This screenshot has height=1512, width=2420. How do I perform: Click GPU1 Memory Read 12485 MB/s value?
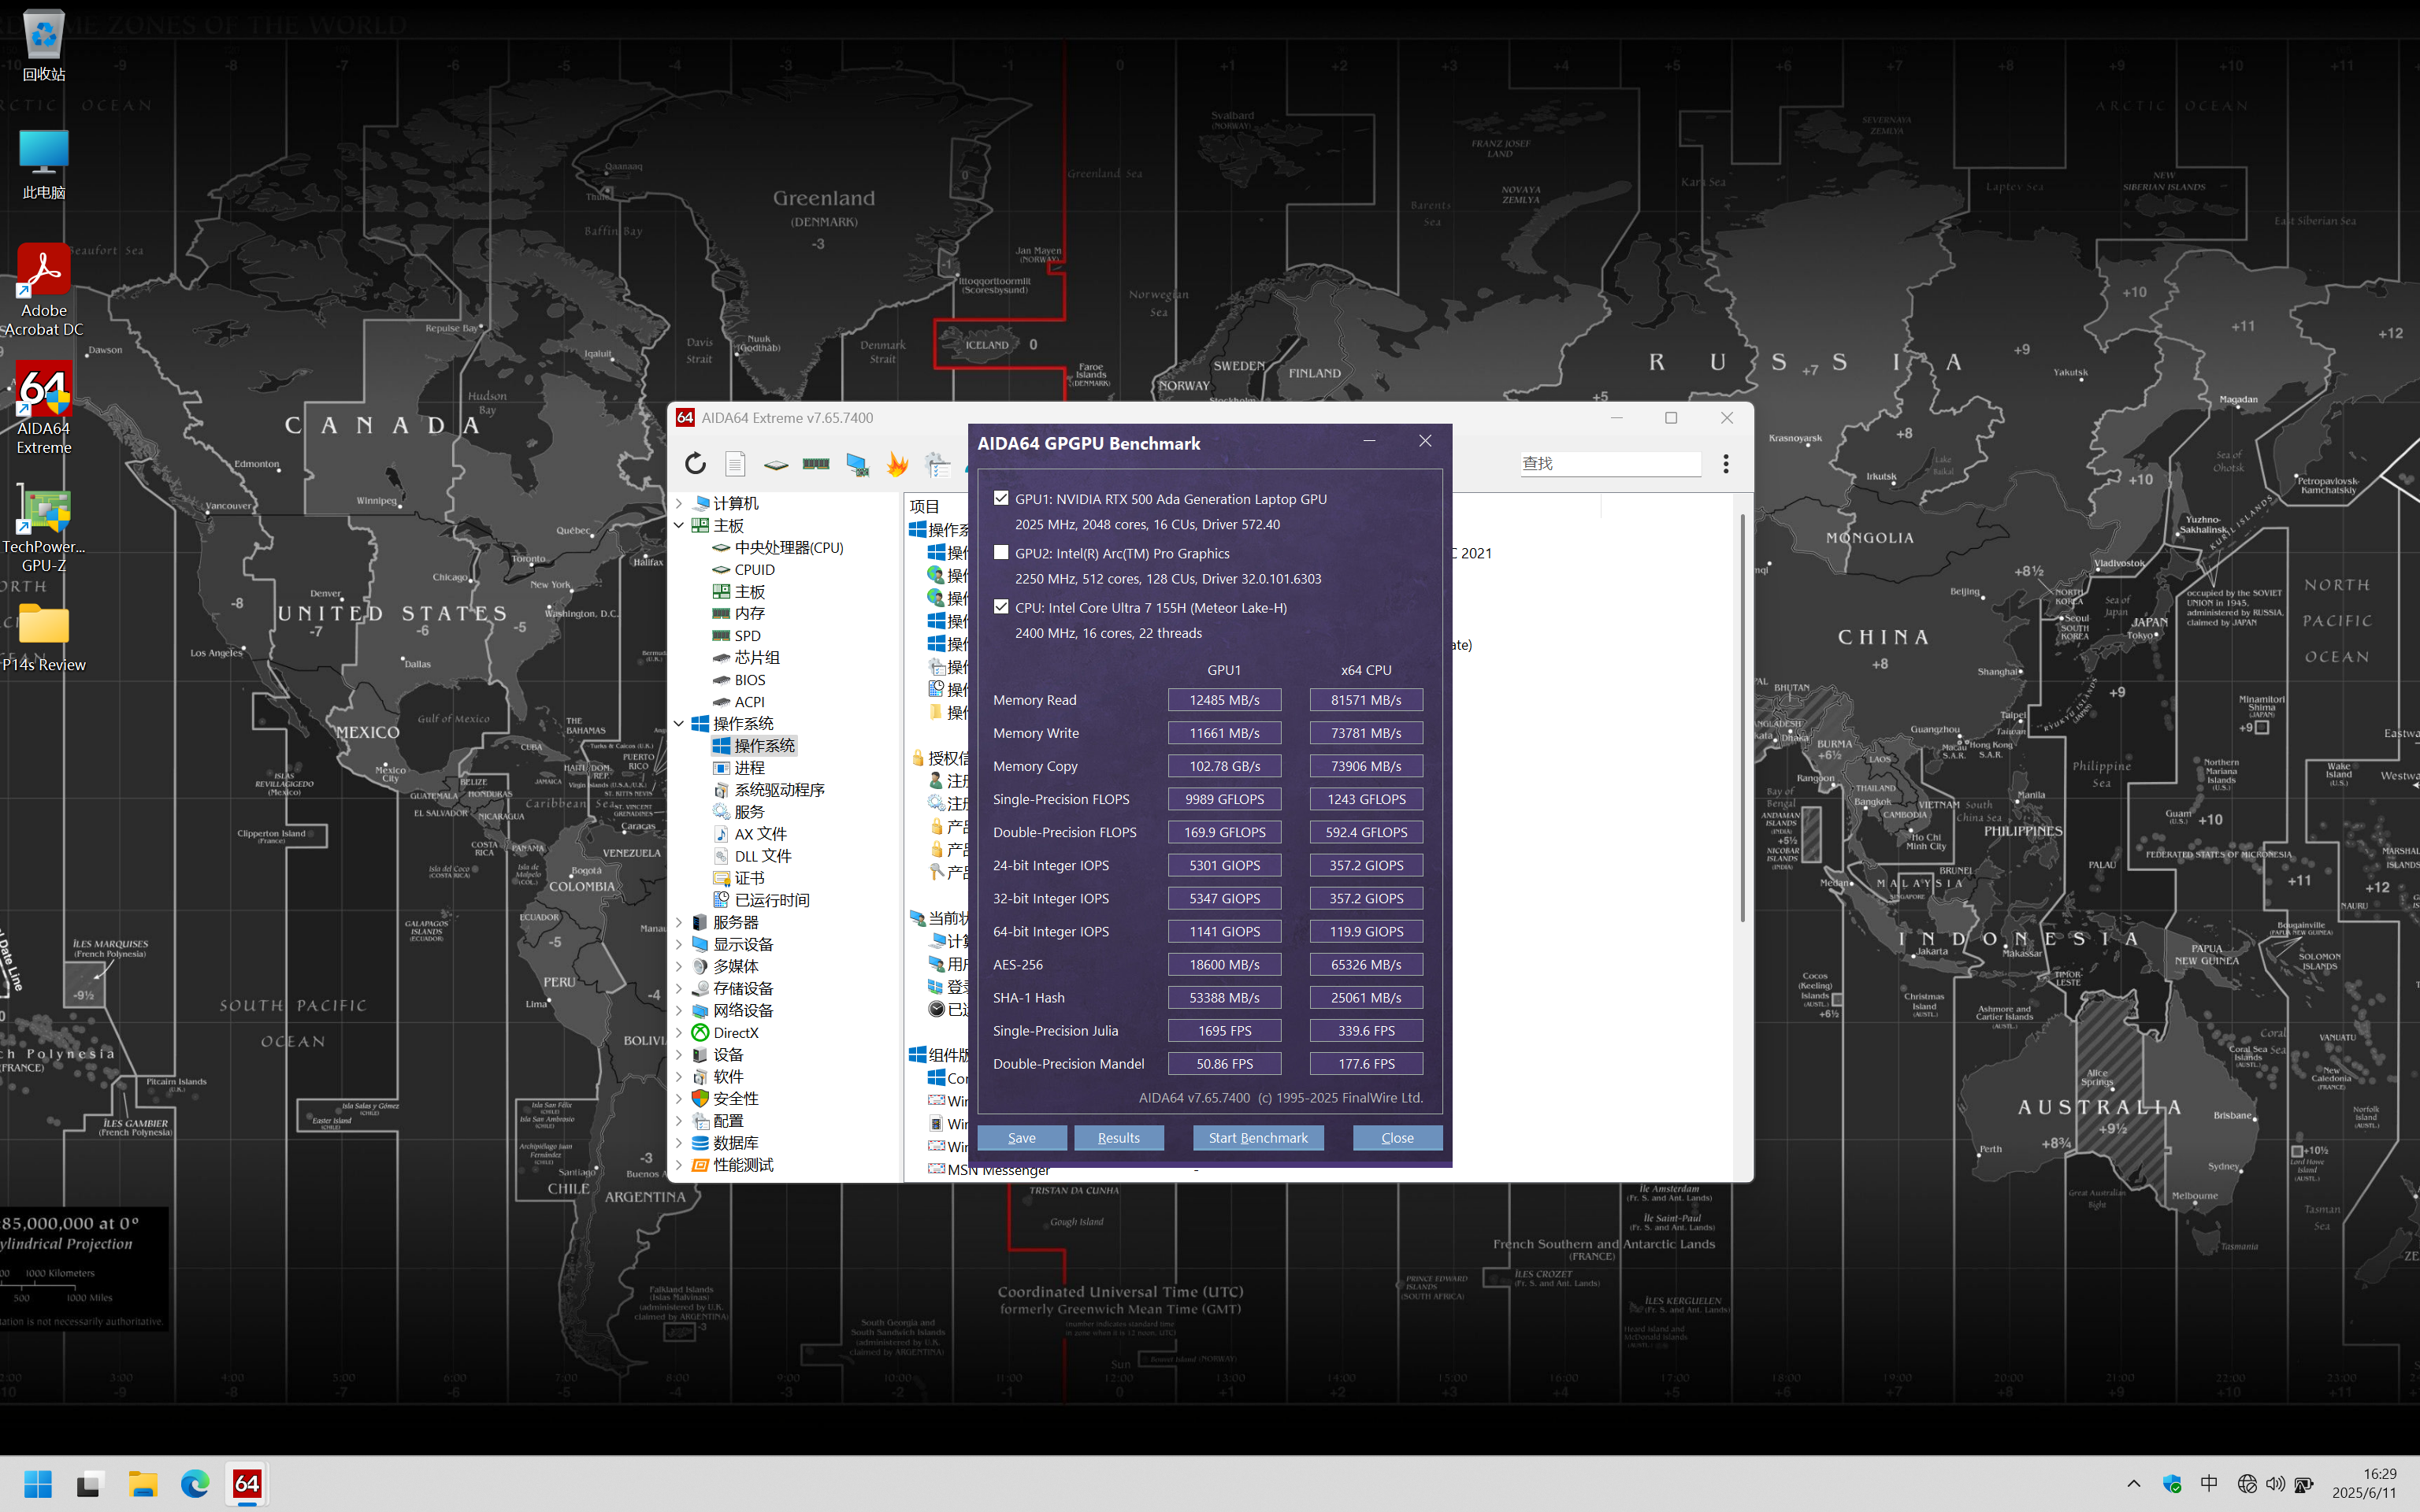[x=1224, y=700]
